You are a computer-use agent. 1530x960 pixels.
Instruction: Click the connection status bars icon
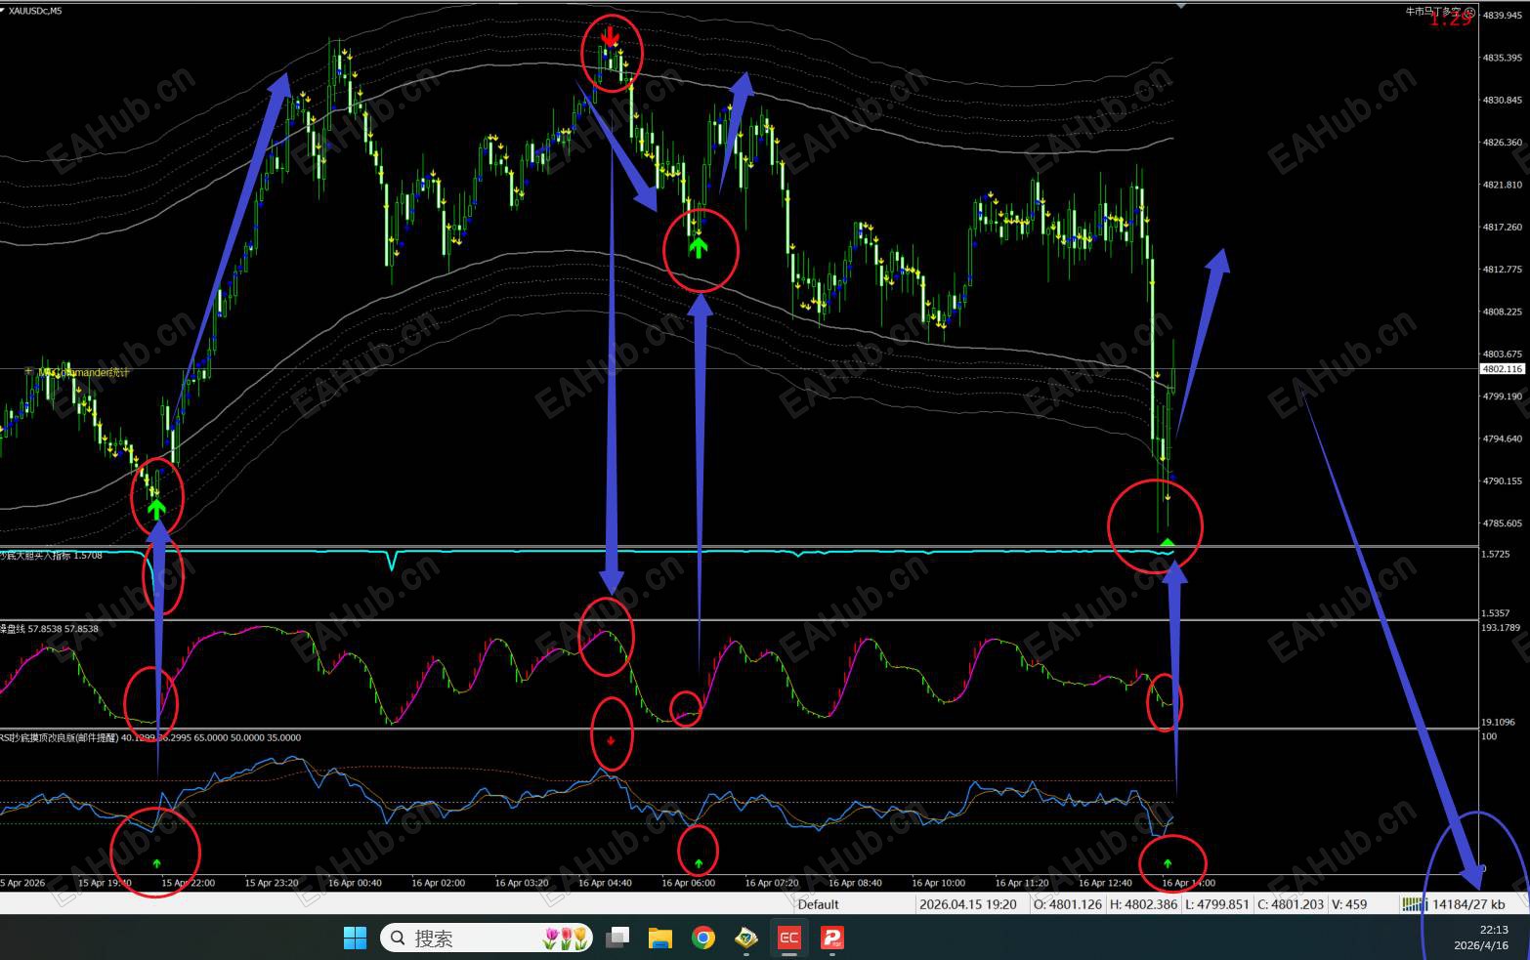pos(1414,904)
